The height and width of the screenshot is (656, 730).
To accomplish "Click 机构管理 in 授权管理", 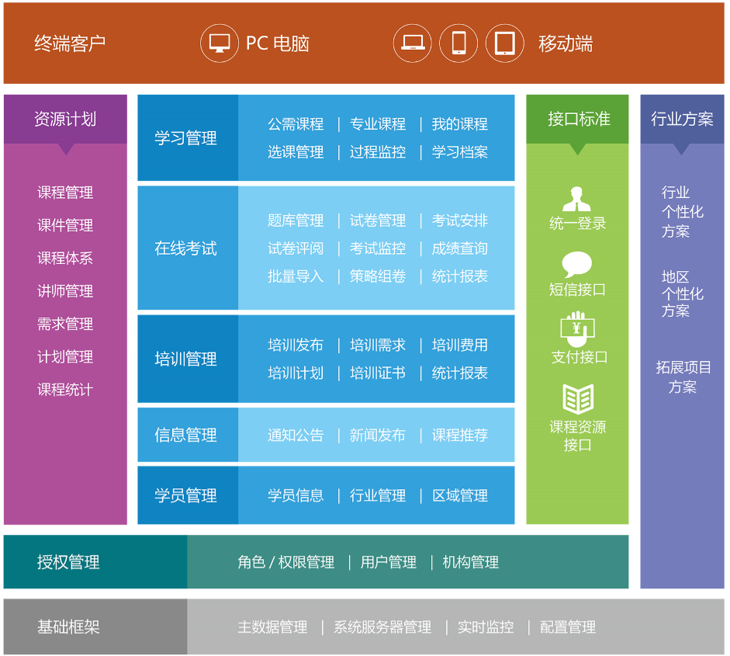I will pos(471,562).
